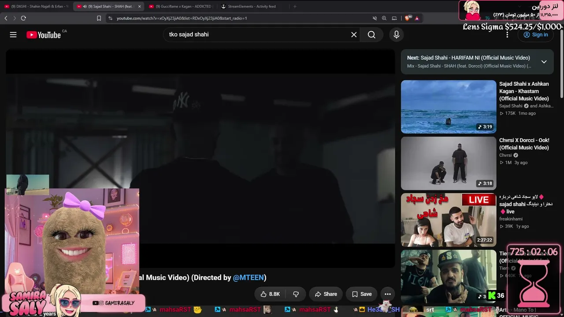
Task: Open the @MTEEN director channel link
Action: 248,277
